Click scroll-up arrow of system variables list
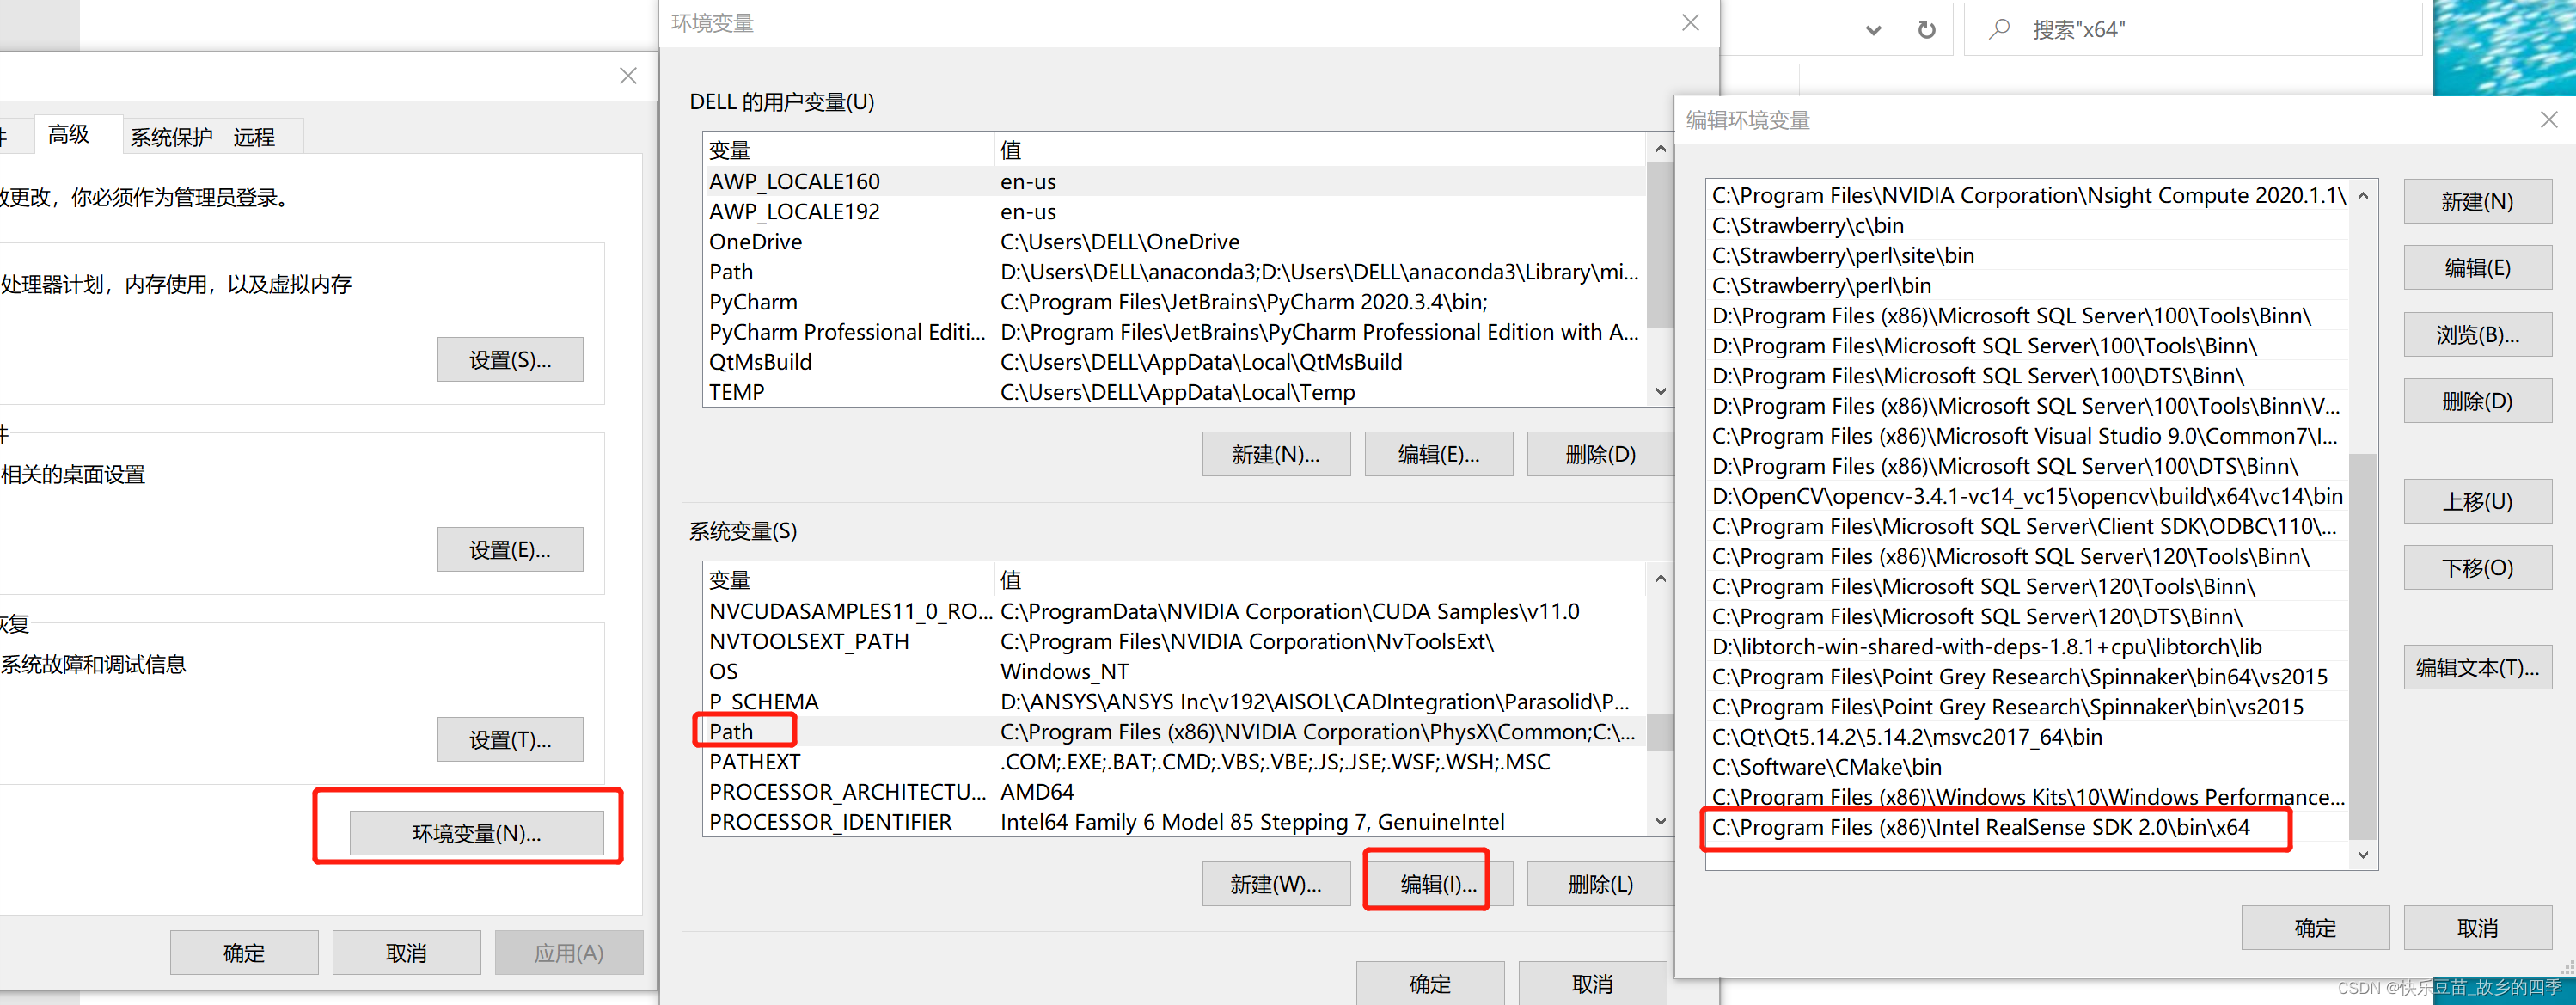 point(1660,579)
